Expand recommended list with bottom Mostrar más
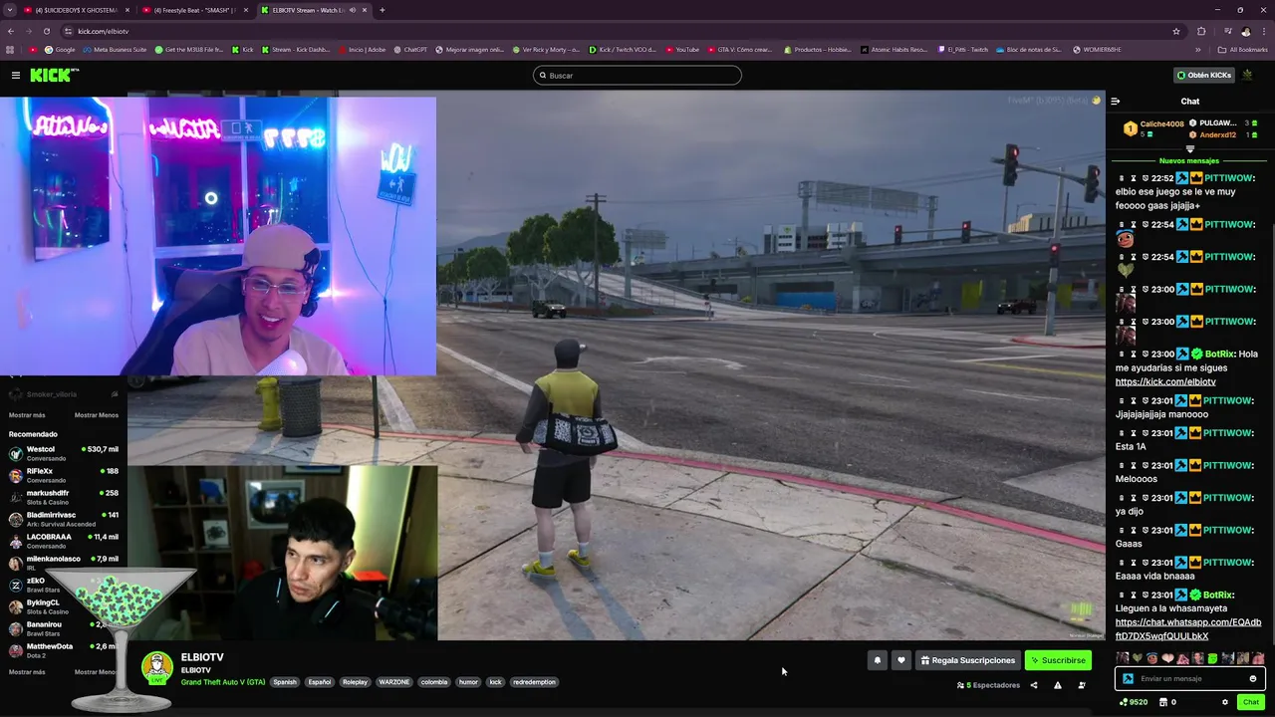Screen dimensions: 1275x717 (27, 672)
